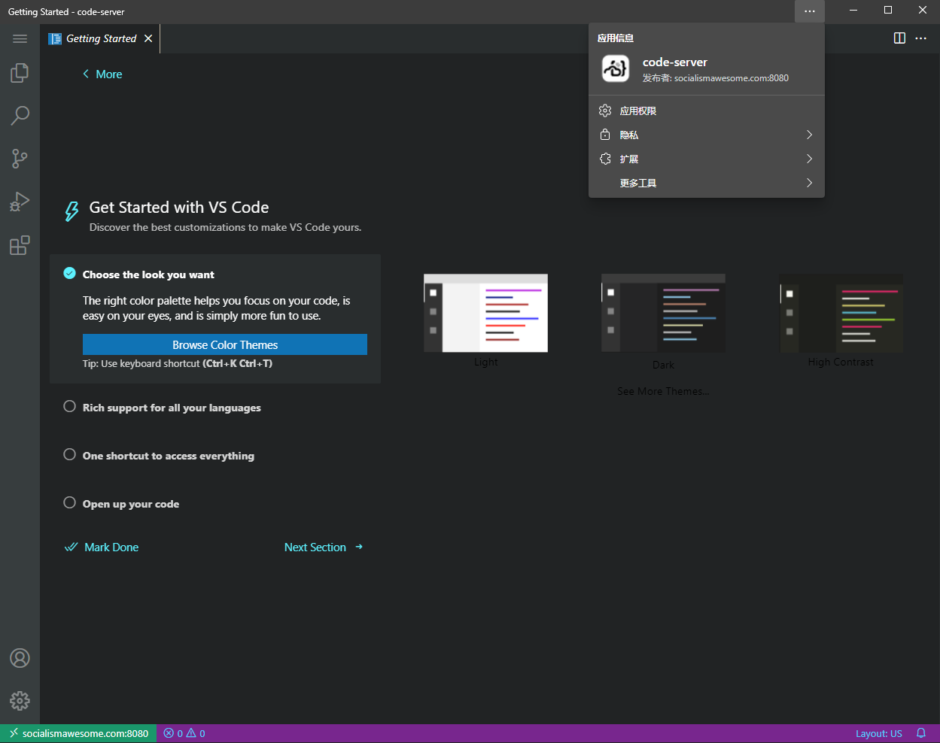Select the 'Rich support for all your languages' step
The width and height of the screenshot is (940, 743).
[x=172, y=408]
